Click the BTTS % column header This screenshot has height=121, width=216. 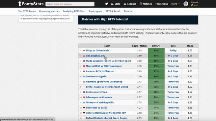click(x=156, y=46)
